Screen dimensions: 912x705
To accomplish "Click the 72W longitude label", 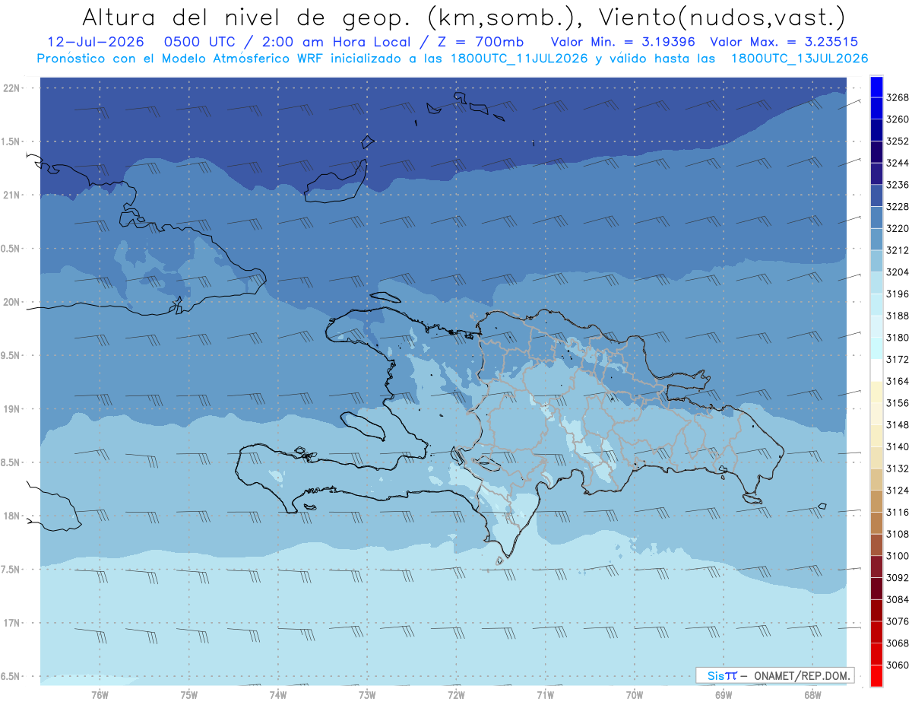I will pyautogui.click(x=456, y=695).
